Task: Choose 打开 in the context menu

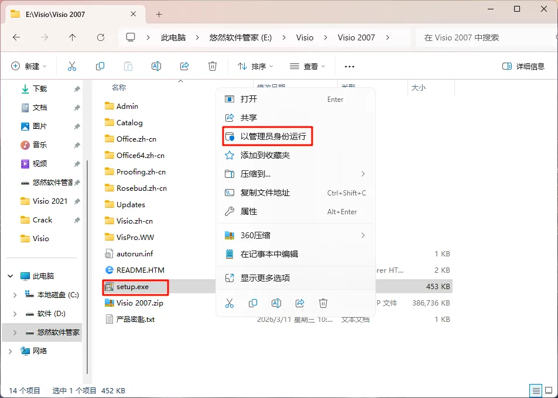Action: pyautogui.click(x=296, y=99)
